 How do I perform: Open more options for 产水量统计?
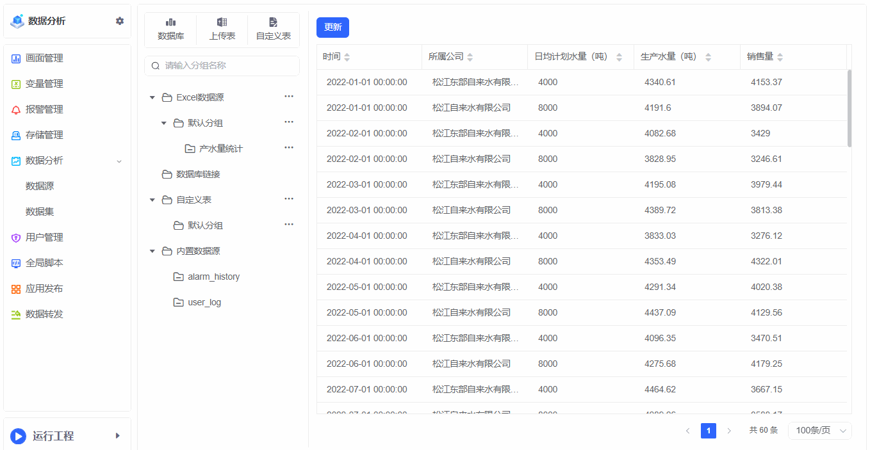[x=289, y=148]
